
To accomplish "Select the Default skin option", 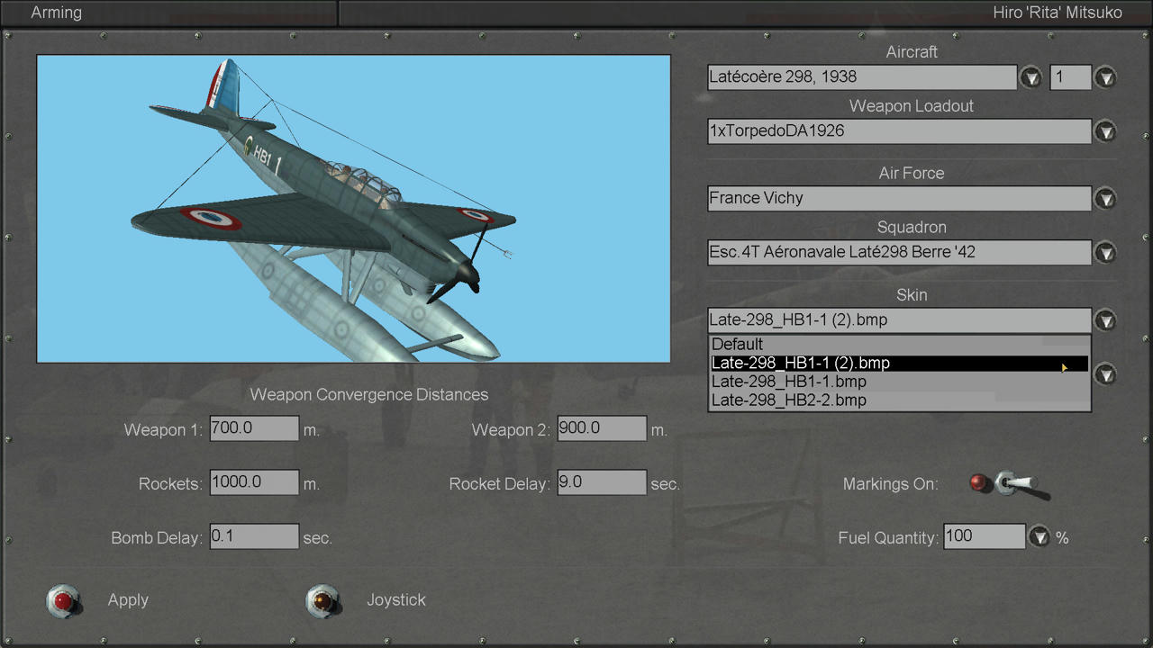I will [898, 344].
